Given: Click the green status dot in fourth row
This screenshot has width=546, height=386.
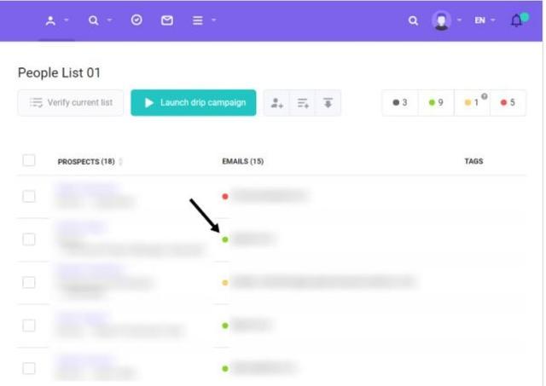Looking at the screenshot, I should click(225, 326).
